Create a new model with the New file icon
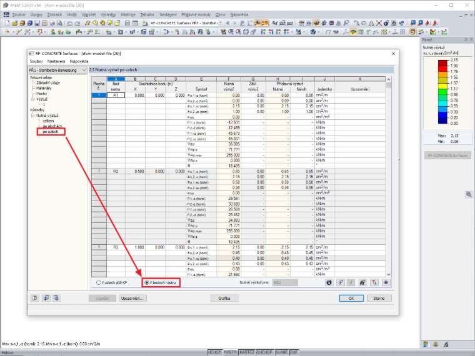The width and height of the screenshot is (475, 356). (7, 23)
